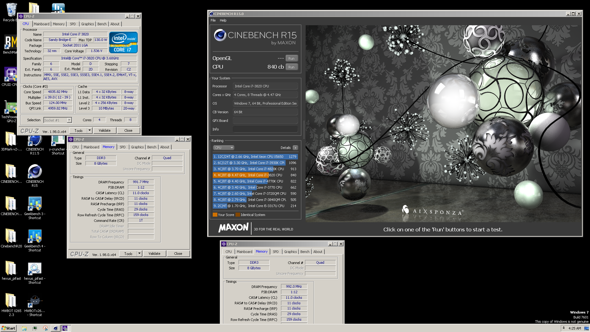Switch to Memory tab in top CPU-Z window

(x=59, y=24)
